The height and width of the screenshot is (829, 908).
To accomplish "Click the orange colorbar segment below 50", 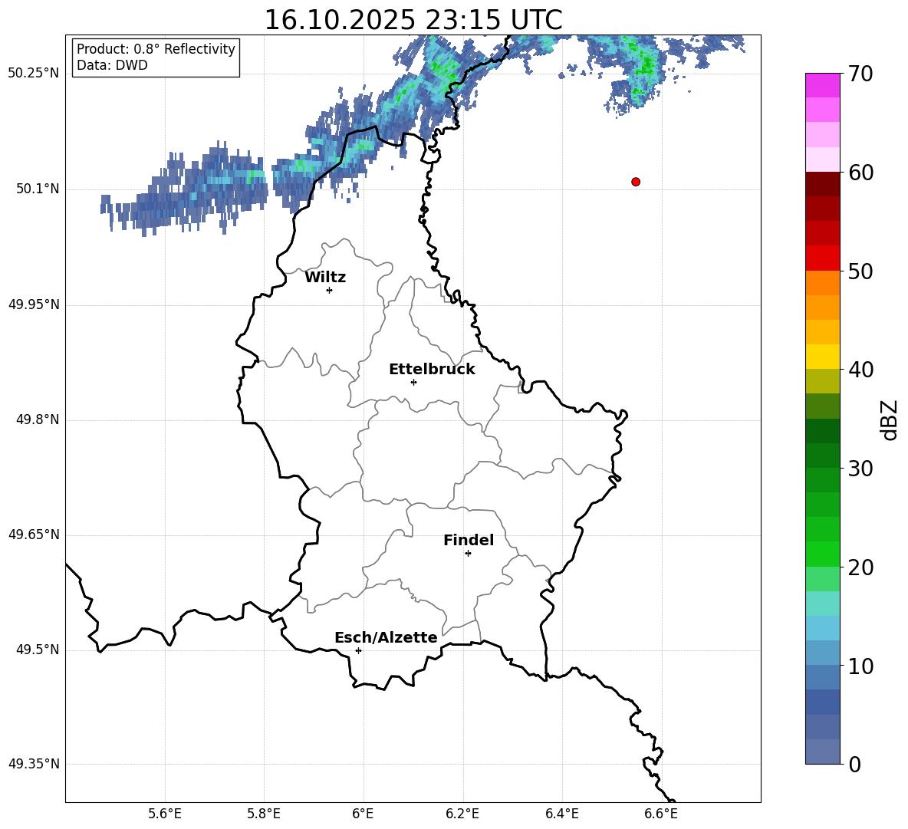I will coord(823,283).
